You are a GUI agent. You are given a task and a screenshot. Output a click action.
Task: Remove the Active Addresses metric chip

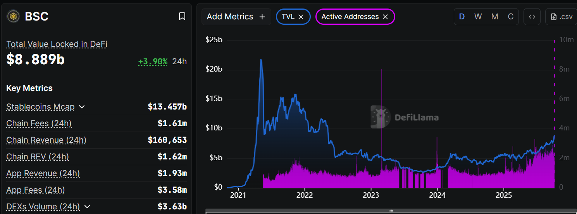click(385, 17)
